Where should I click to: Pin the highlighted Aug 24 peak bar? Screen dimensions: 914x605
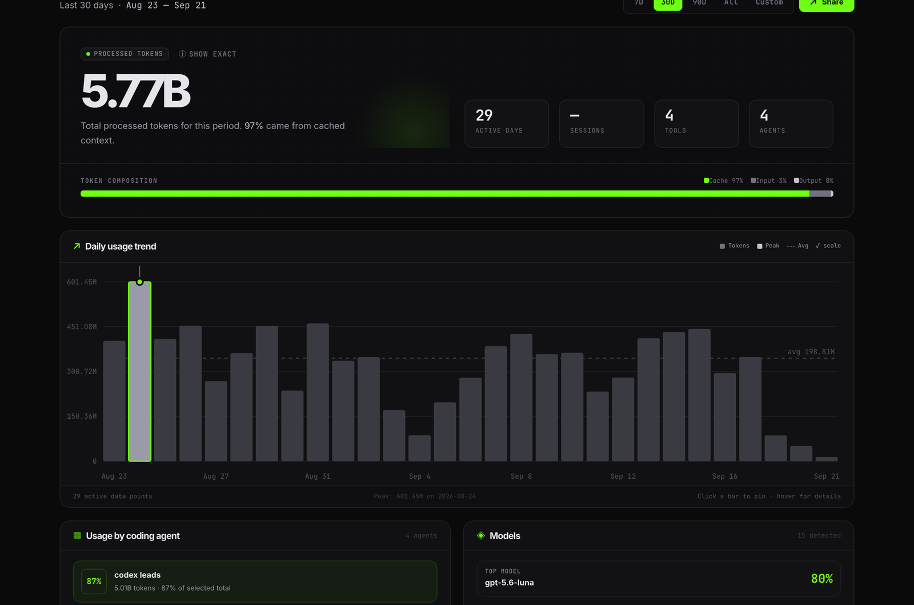(139, 372)
